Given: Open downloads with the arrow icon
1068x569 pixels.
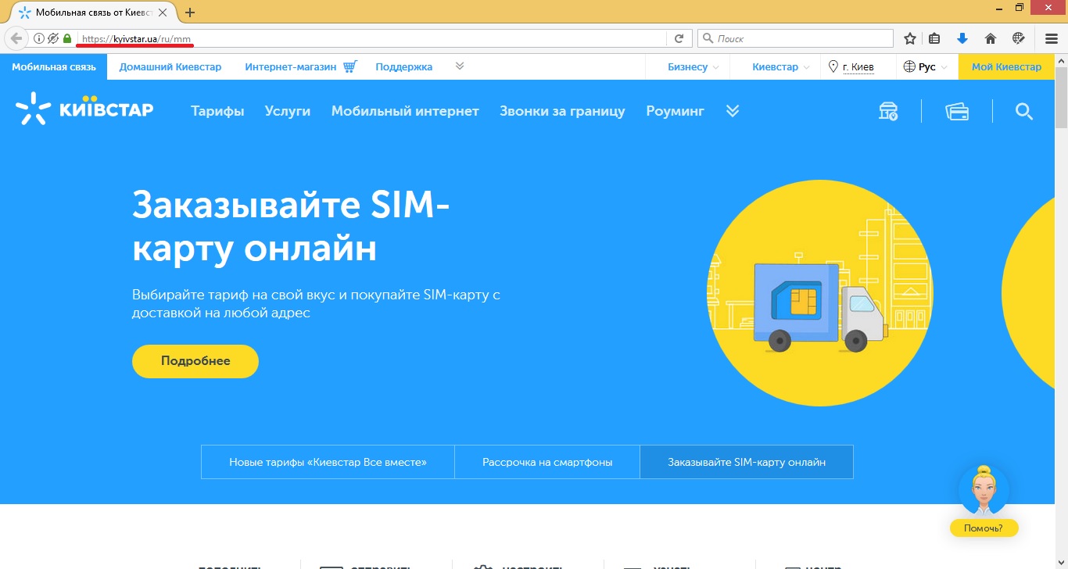Looking at the screenshot, I should point(962,38).
